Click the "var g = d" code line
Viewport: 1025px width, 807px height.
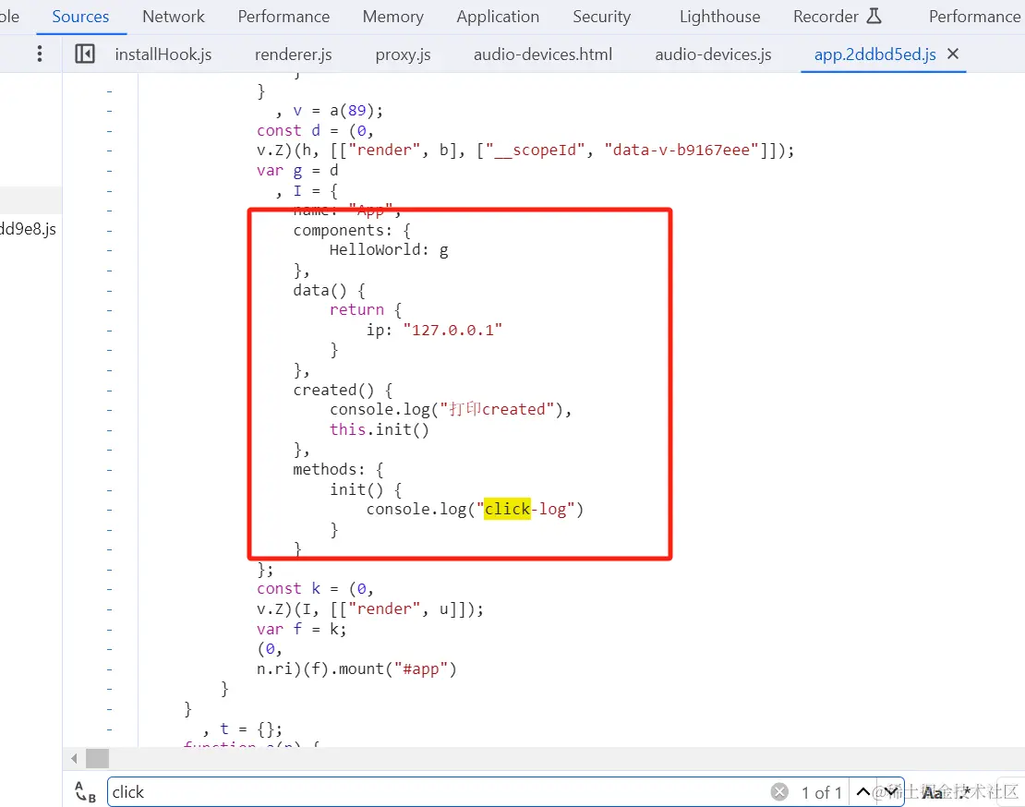tap(297, 171)
